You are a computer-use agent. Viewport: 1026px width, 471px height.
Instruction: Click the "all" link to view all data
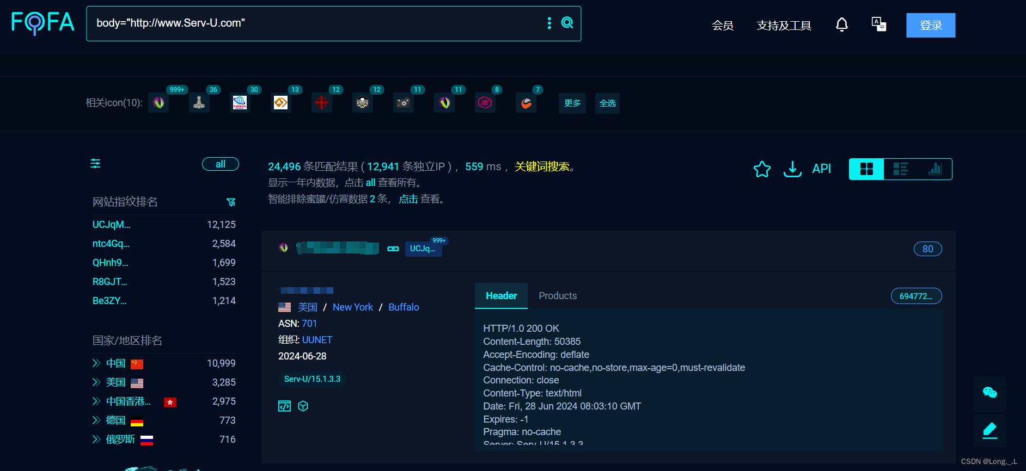click(x=370, y=183)
